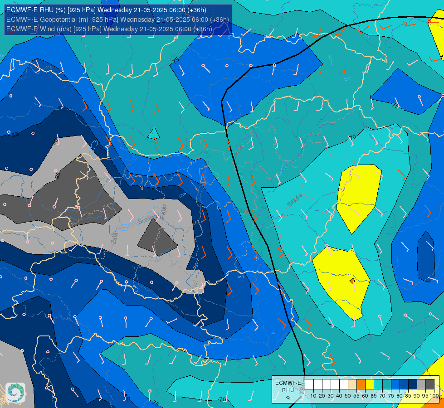Click the '95' contour label
The height and width of the screenshot is (408, 444).
(58, 175)
